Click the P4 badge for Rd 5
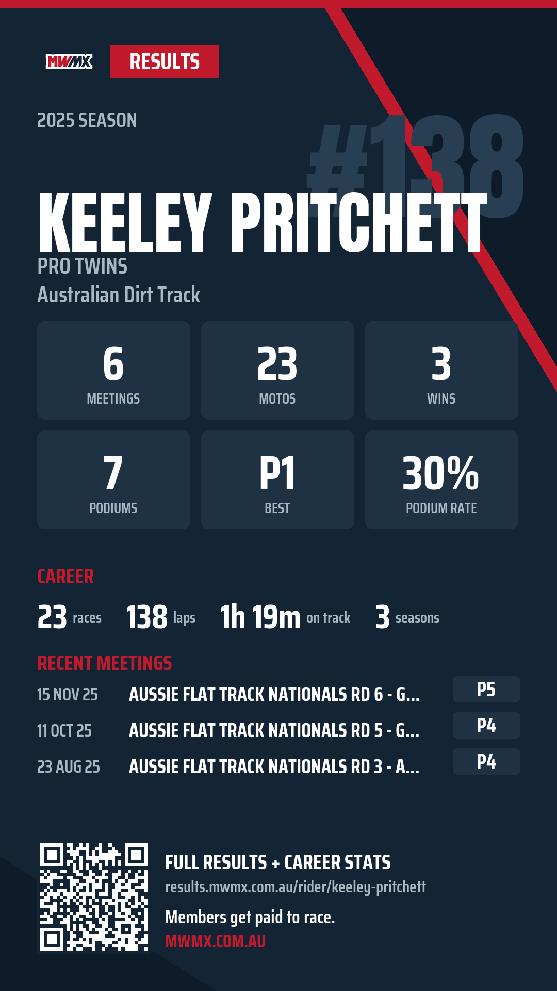Image resolution: width=557 pixels, height=991 pixels. pyautogui.click(x=486, y=725)
